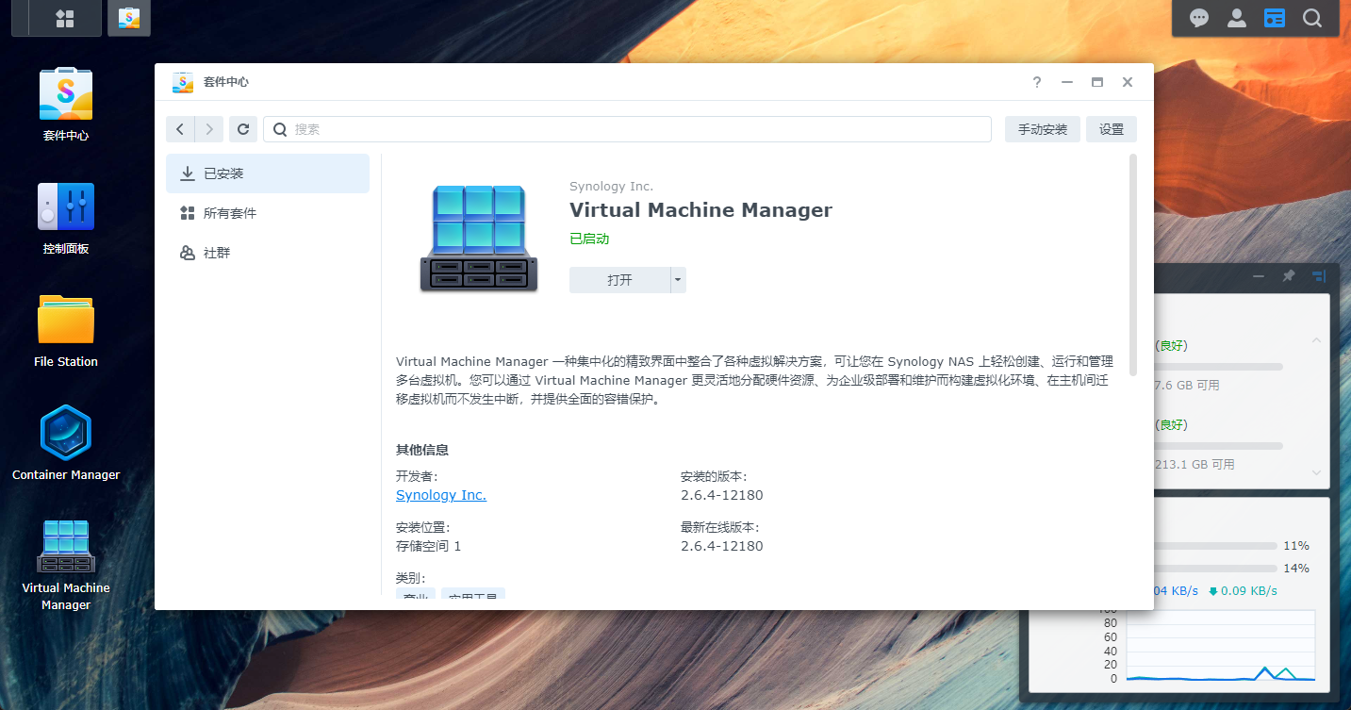Open notifications chat bubble icon
Image resolution: width=1351 pixels, height=710 pixels.
click(x=1199, y=18)
